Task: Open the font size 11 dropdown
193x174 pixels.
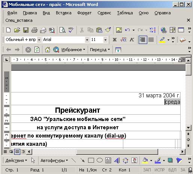Action: click(x=105, y=40)
